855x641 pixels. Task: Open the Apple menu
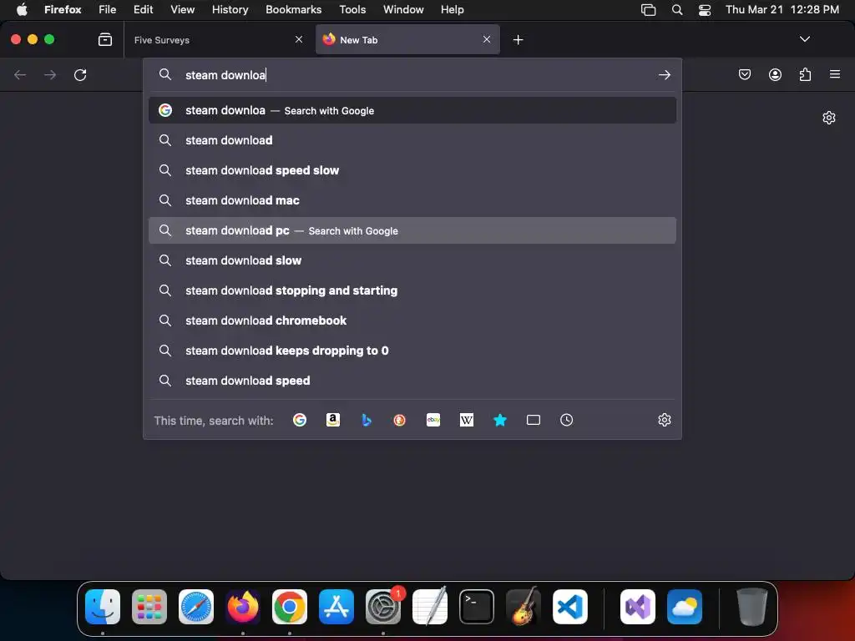tap(22, 9)
